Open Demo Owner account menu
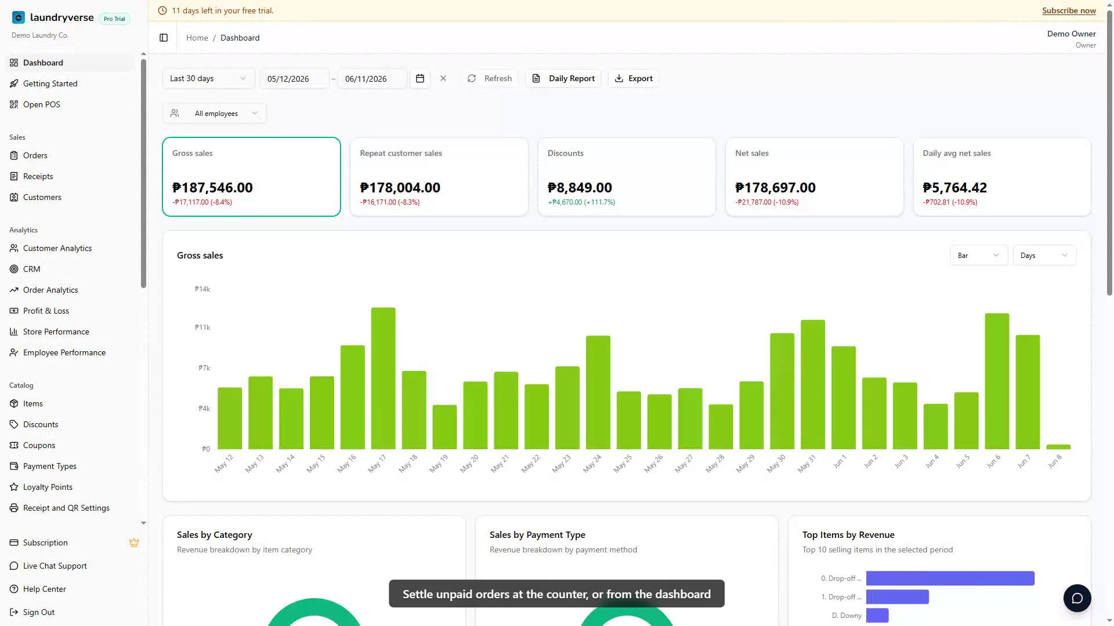The height and width of the screenshot is (626, 1114). [1071, 39]
